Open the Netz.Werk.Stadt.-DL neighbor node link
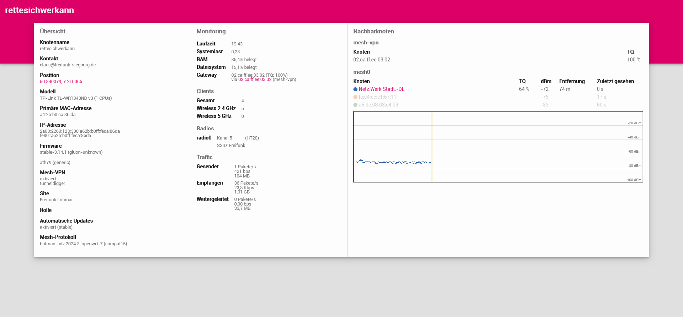Screen dimensions: 683x317 381,89
